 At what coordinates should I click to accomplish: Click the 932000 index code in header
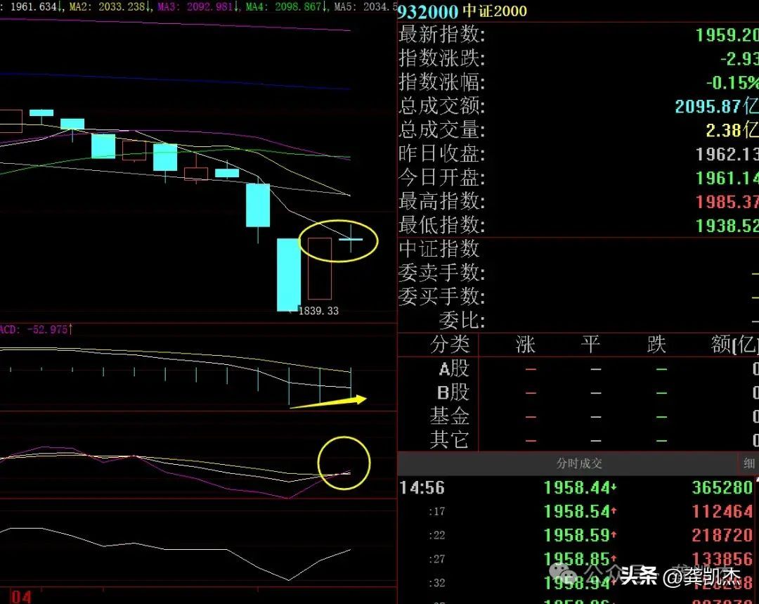[428, 11]
